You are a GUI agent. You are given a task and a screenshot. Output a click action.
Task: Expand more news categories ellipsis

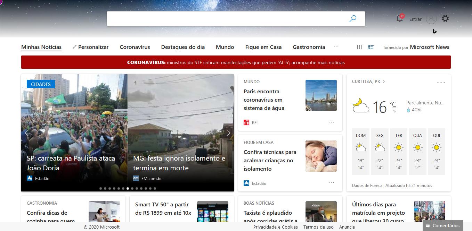click(336, 47)
